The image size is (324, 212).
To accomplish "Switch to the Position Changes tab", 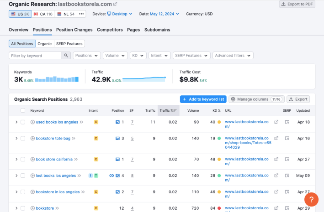I will click(x=74, y=30).
